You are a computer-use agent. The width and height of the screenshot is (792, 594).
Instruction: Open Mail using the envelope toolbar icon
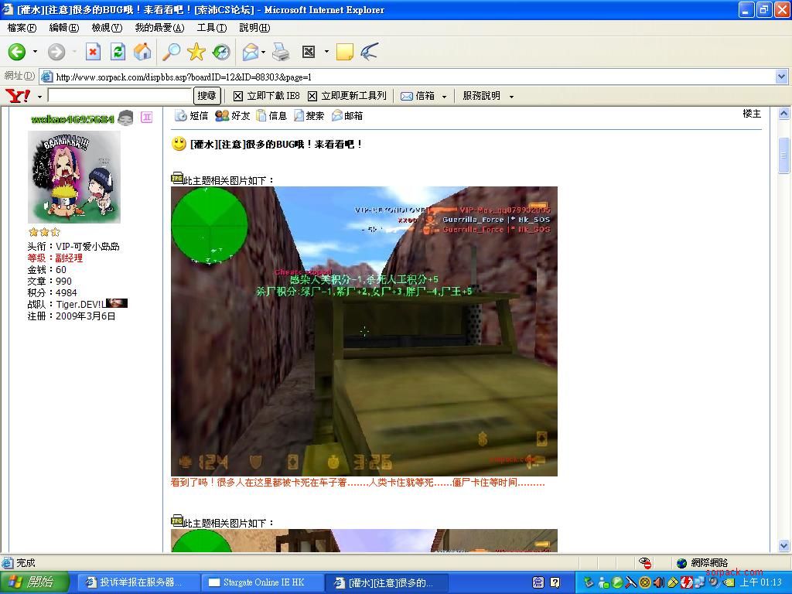point(249,52)
